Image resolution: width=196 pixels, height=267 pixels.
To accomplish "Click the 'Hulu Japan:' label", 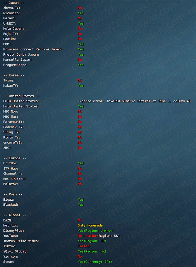I will [14, 29].
